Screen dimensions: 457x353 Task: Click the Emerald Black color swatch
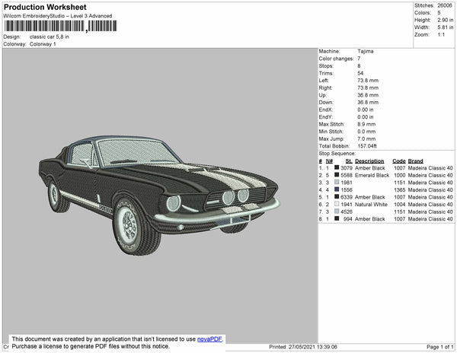[x=337, y=175]
